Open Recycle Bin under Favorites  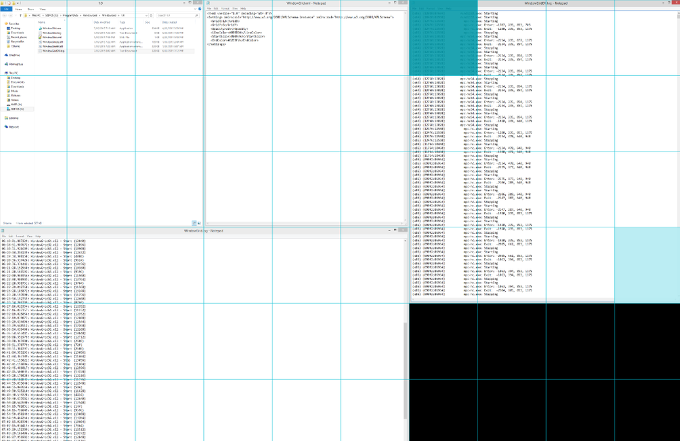pyautogui.click(x=16, y=41)
